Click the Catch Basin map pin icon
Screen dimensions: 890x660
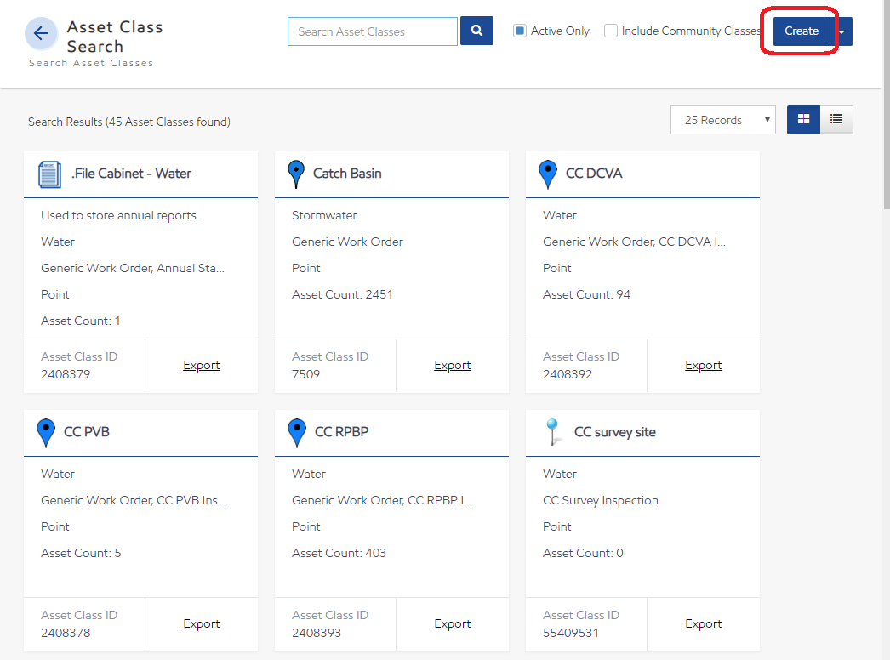click(295, 174)
